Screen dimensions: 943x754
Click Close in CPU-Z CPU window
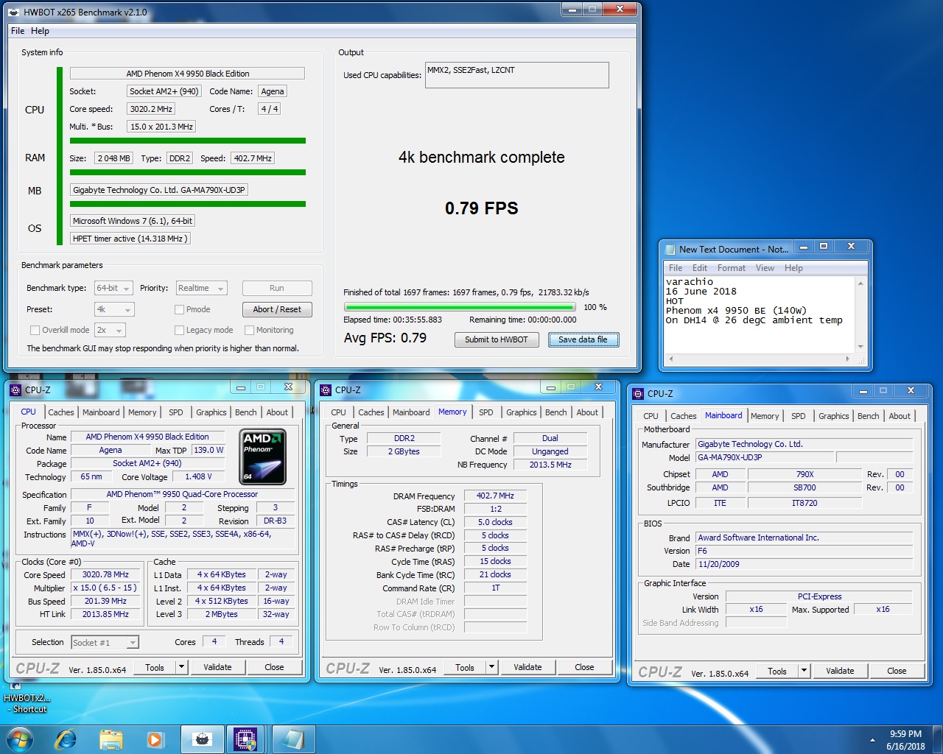point(274,667)
